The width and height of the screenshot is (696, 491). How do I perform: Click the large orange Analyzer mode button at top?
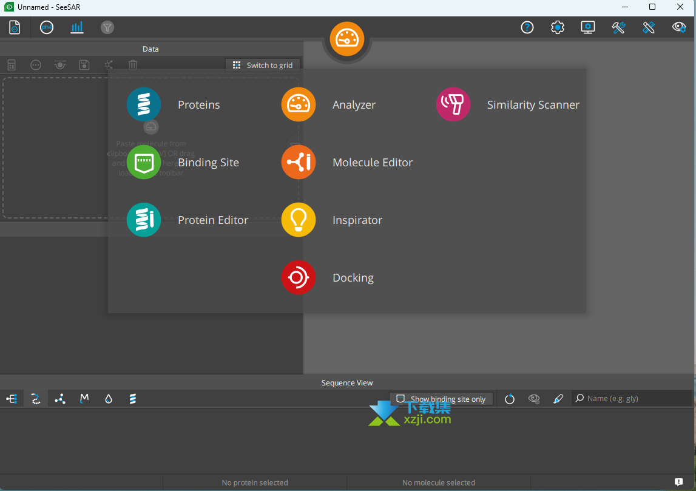[x=347, y=39]
